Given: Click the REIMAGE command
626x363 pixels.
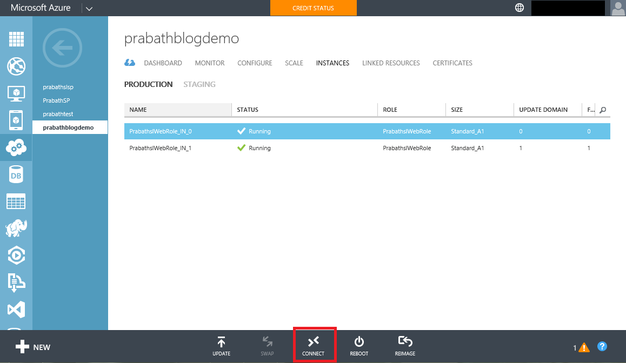Looking at the screenshot, I should pos(405,346).
